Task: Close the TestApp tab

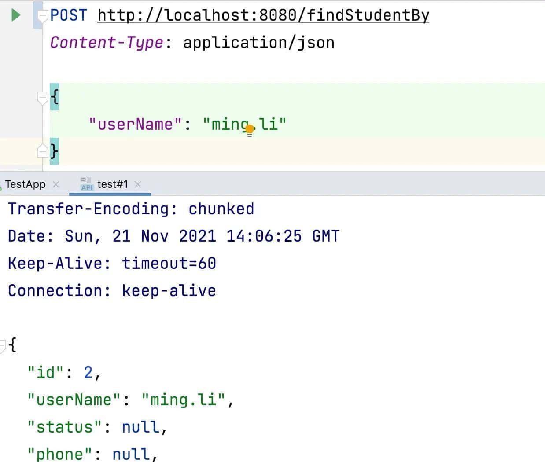Action: 56,184
